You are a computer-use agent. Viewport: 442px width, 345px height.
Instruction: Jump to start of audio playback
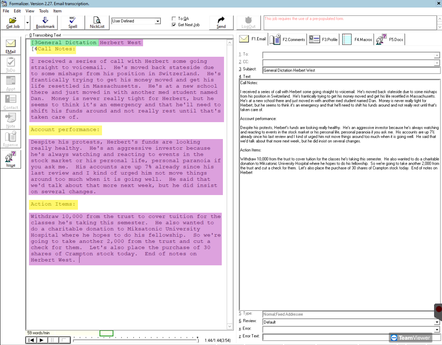click(32, 340)
